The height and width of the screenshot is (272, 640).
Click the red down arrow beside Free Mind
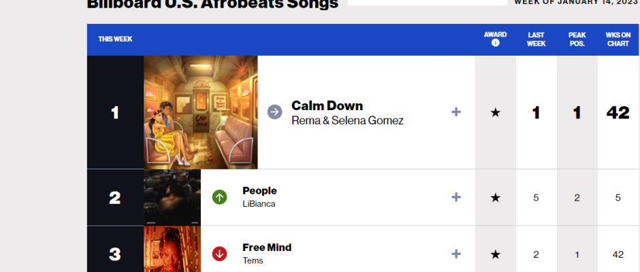coord(219,254)
